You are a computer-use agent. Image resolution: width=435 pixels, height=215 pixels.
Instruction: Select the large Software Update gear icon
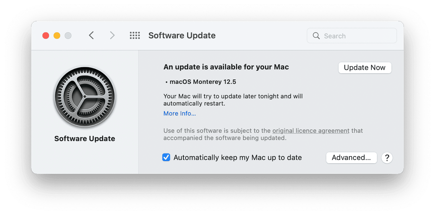85,96
